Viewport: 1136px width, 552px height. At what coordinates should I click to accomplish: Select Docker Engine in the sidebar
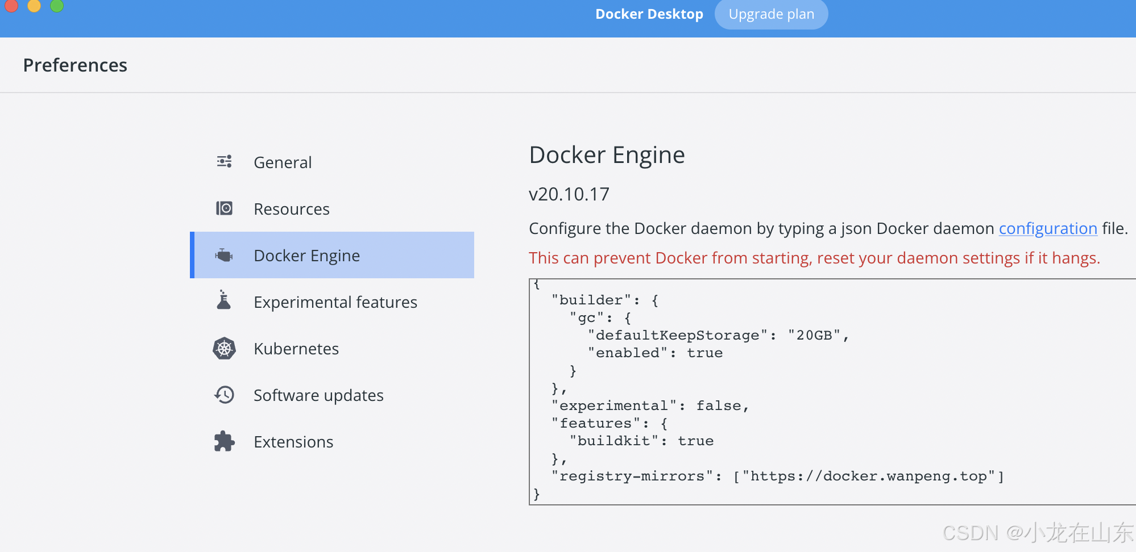point(332,255)
